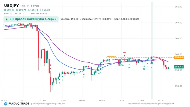Click the 29.07 date axis label
The width and height of the screenshot is (190, 107).
(x=23, y=100)
